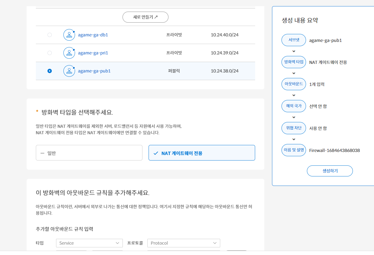Click the 10.24.38.0/24 CIDR cell
The image size is (374, 255).
pos(225,71)
